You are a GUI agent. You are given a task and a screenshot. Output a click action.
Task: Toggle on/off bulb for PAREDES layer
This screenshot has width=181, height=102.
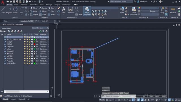pyautogui.click(x=25, y=59)
